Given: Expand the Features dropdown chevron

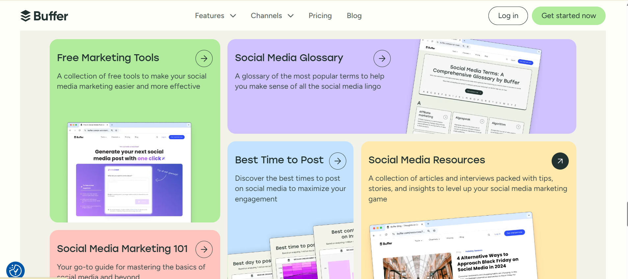Looking at the screenshot, I should (x=233, y=16).
